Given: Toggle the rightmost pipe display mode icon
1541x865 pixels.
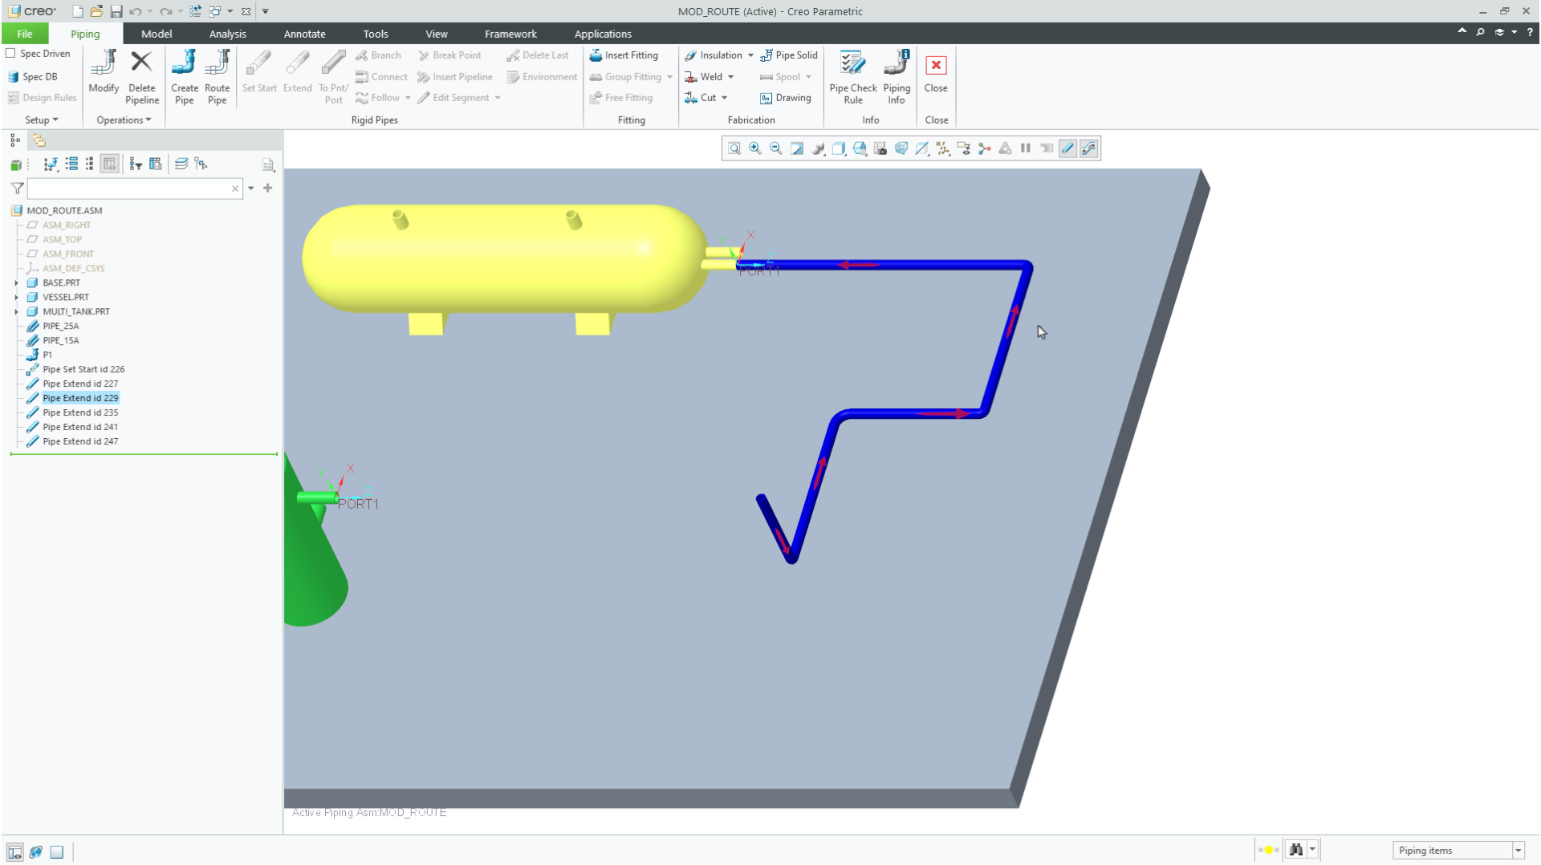Looking at the screenshot, I should pyautogui.click(x=1088, y=148).
